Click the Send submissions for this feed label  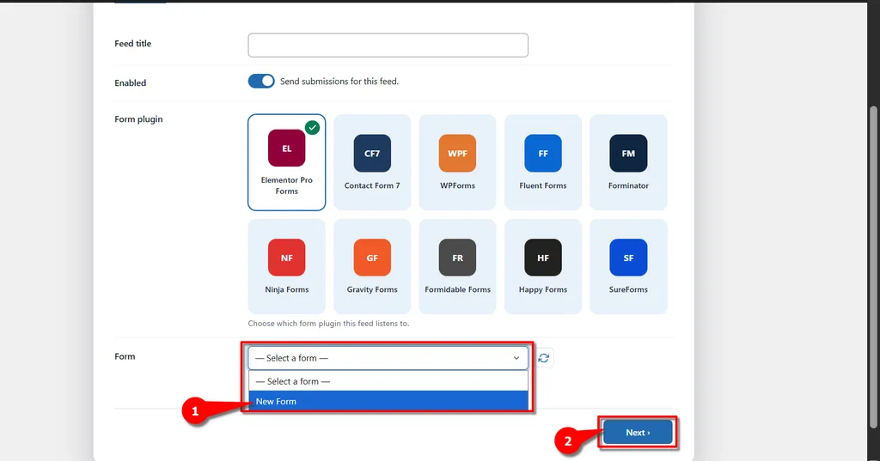click(x=339, y=82)
